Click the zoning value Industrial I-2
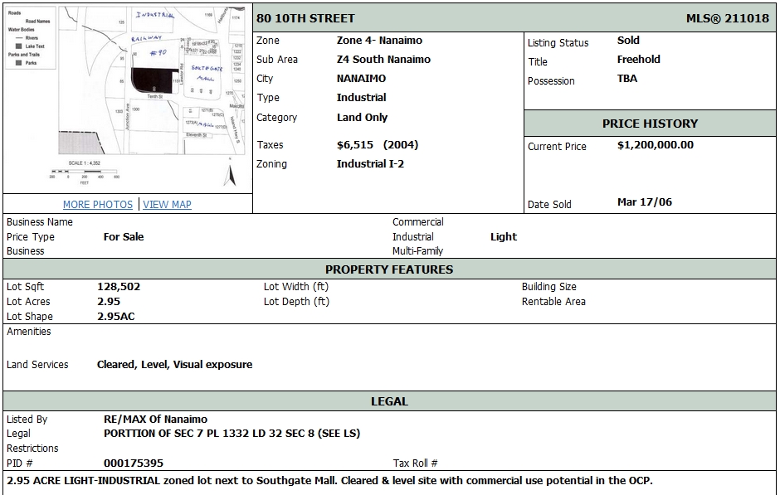 [x=370, y=163]
